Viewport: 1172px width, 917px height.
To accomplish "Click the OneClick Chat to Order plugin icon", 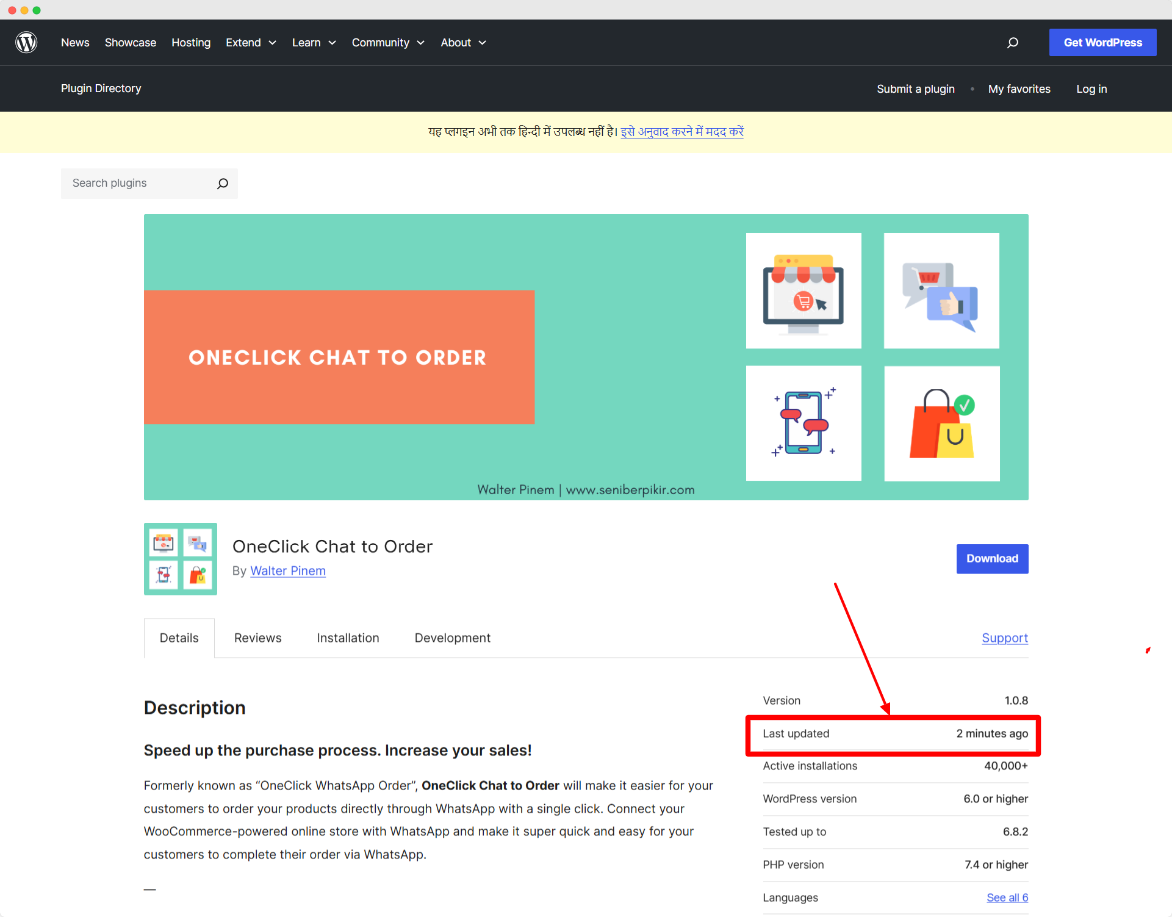I will click(x=181, y=559).
